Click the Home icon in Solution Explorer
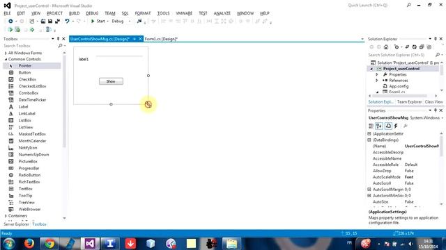 [x=386, y=47]
